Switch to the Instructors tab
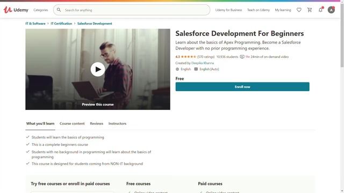This screenshot has height=193, width=344. pos(117,123)
